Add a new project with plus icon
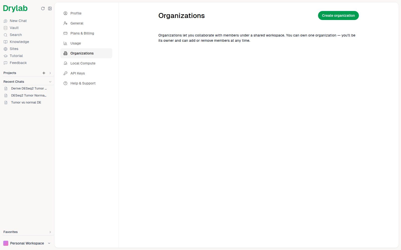Screen dimensions: 401x250 44,73
